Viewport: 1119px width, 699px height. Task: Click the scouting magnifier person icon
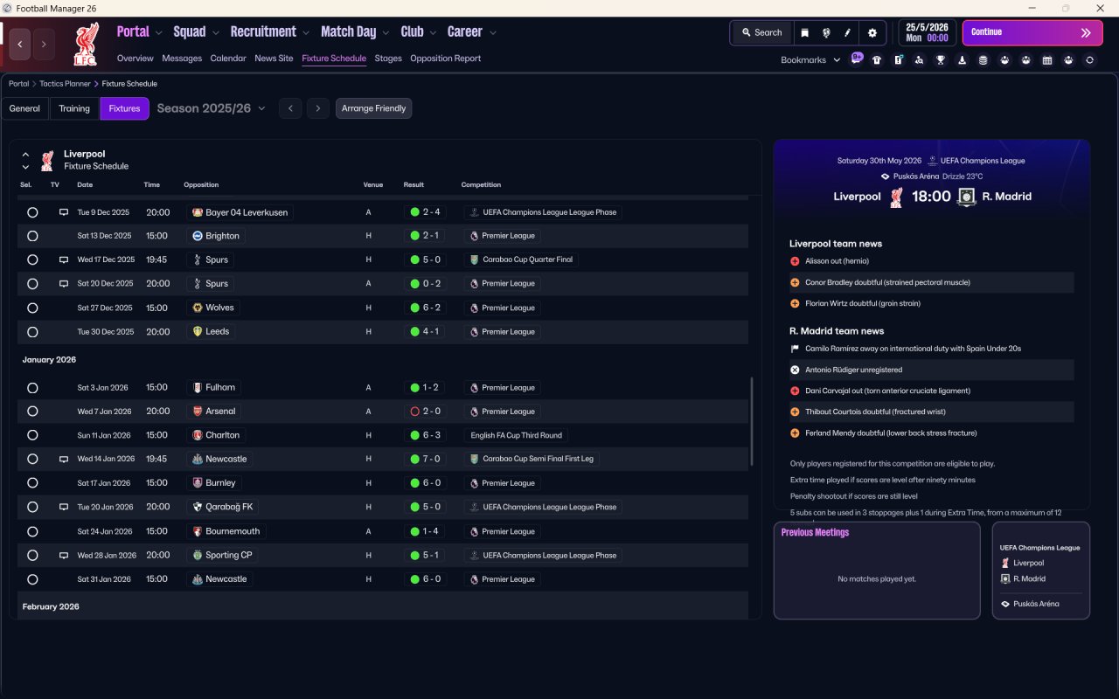(x=919, y=60)
